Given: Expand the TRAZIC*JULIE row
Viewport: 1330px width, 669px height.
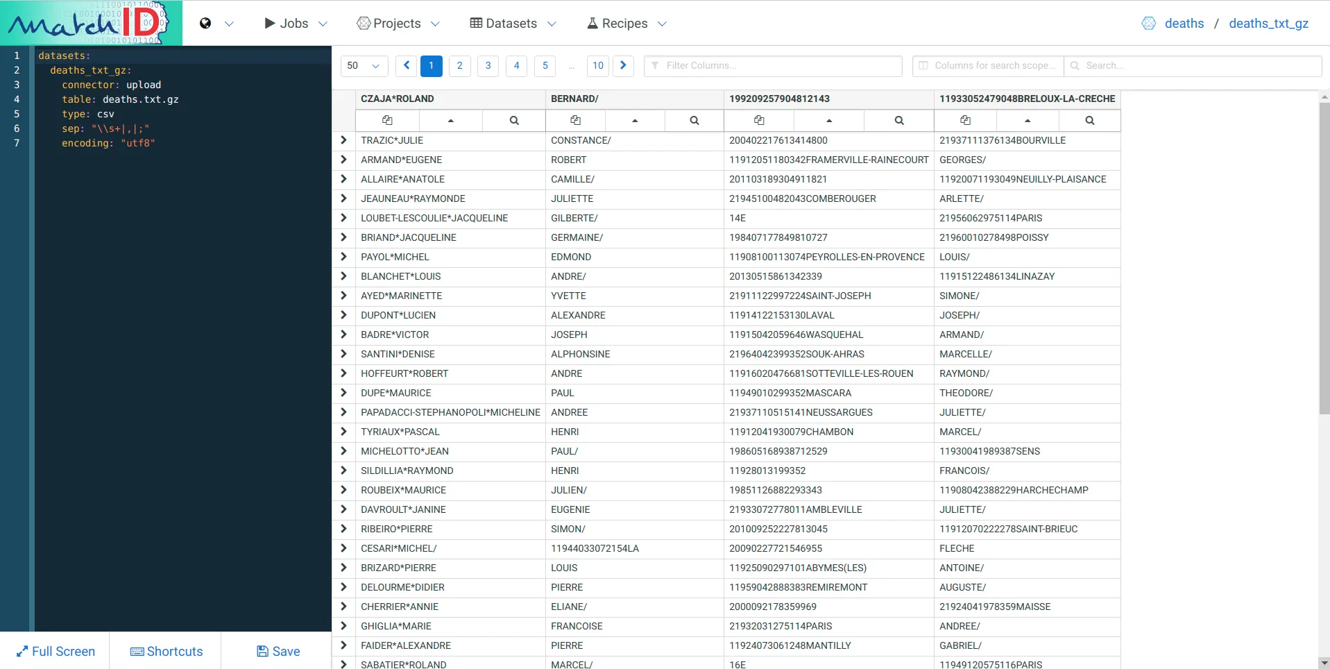Looking at the screenshot, I should [343, 139].
